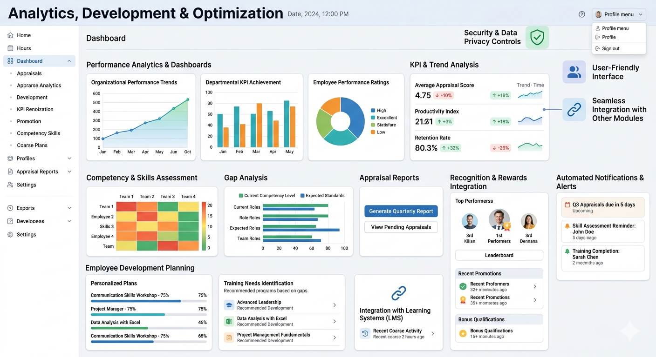Click the Recent Coarse Activity history icon
Viewport: 656px width, 357px height.
365,334
